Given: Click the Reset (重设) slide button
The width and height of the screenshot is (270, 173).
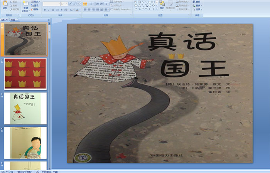Looking at the screenshot, I should [x=35, y=5].
